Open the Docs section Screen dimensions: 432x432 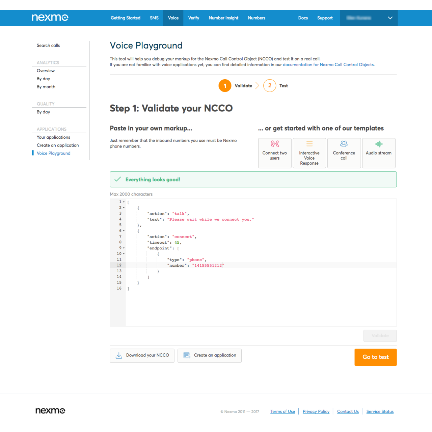pos(303,18)
